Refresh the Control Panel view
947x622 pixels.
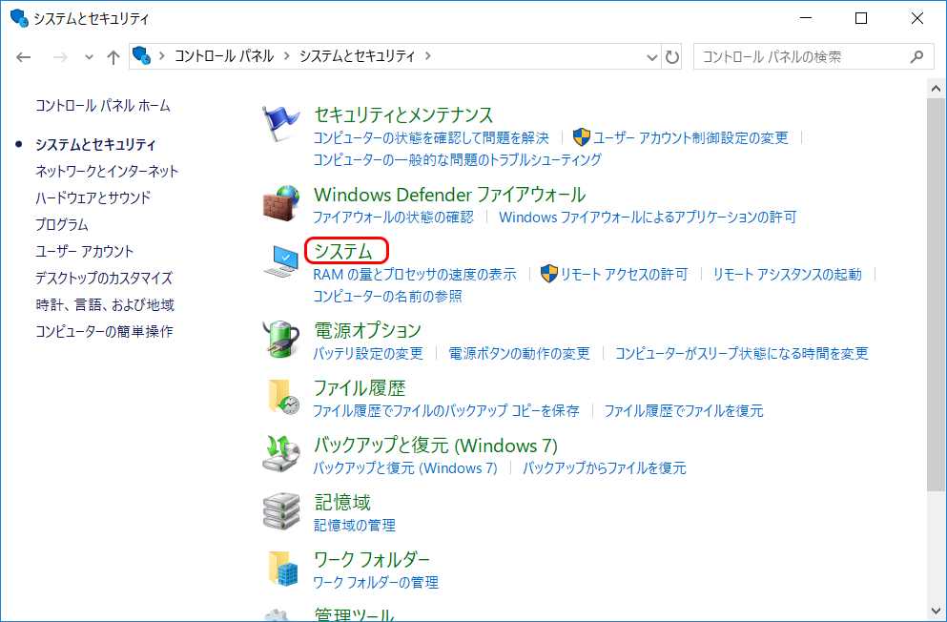[671, 57]
